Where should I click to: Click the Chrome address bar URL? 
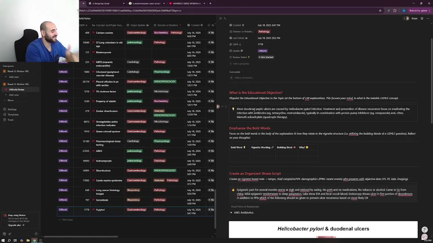coord(131,10)
